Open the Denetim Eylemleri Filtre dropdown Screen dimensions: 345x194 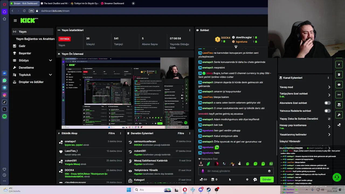(x=181, y=133)
